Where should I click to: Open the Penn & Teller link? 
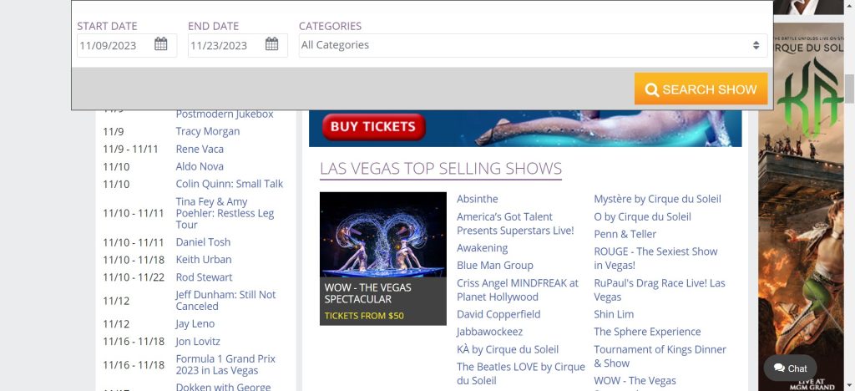[625, 235]
